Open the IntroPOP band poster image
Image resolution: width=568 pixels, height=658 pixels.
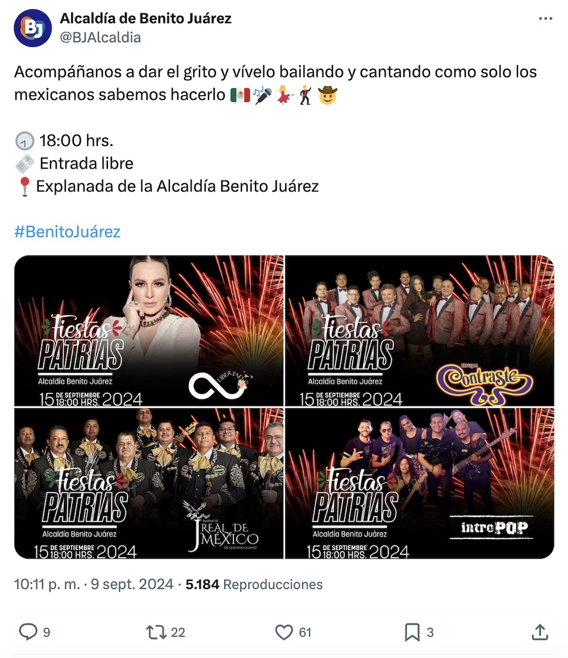pos(420,484)
